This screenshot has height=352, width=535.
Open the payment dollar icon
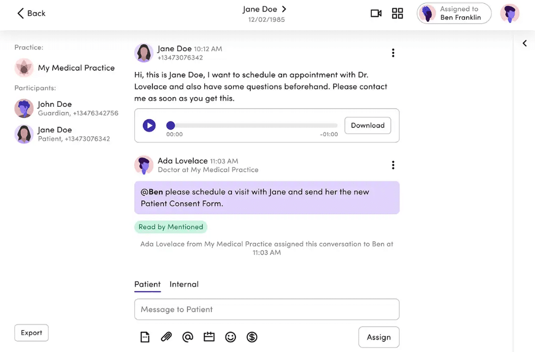252,337
